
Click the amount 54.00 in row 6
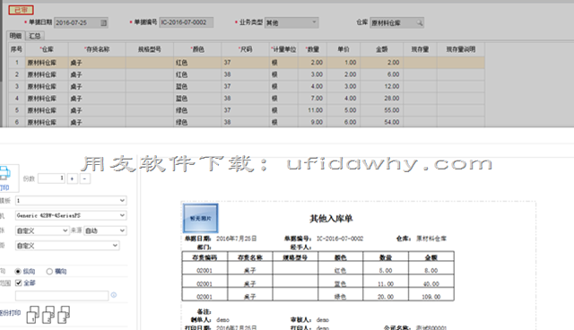pos(381,122)
